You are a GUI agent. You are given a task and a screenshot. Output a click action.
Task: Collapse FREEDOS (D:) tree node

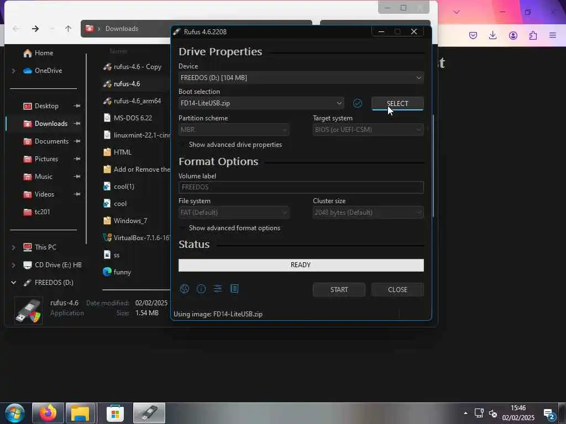coord(14,283)
